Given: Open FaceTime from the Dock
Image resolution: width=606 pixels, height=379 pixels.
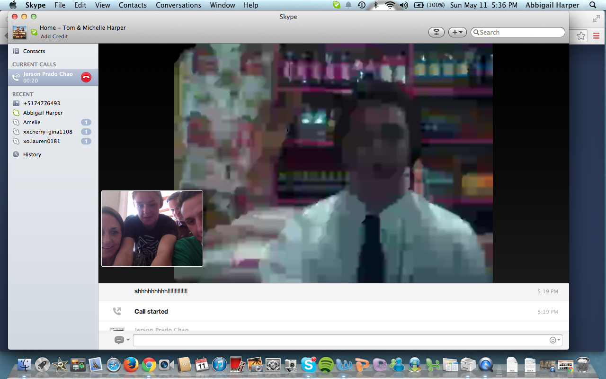Looking at the screenshot, I should (x=167, y=364).
